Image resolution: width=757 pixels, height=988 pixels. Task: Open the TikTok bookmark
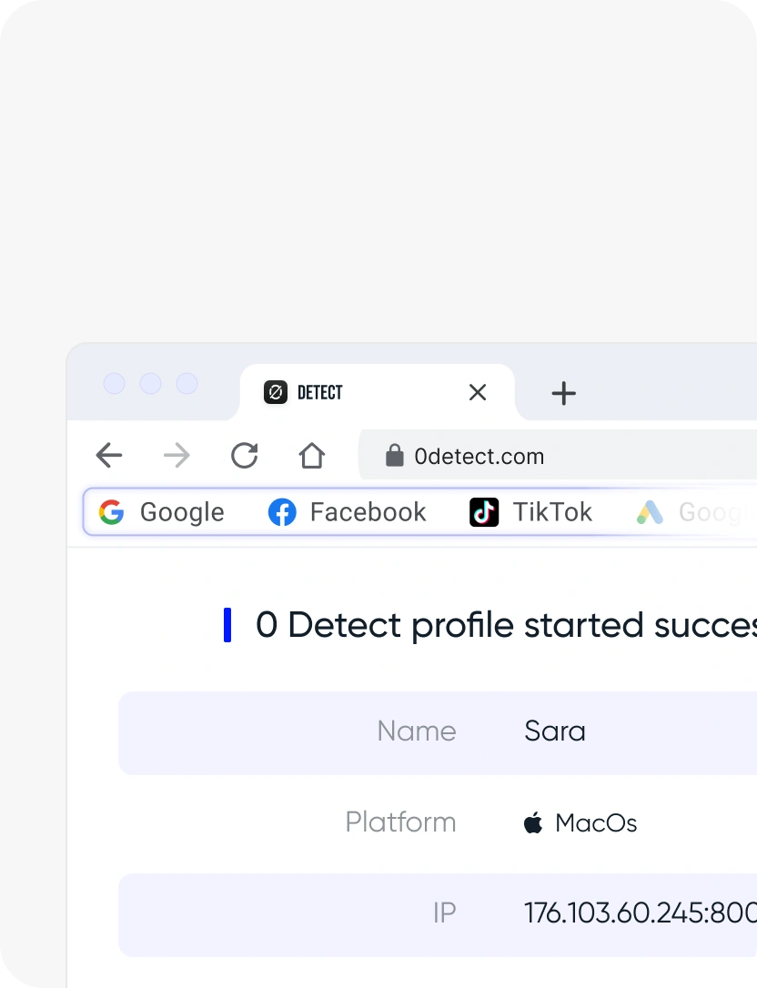pos(531,512)
